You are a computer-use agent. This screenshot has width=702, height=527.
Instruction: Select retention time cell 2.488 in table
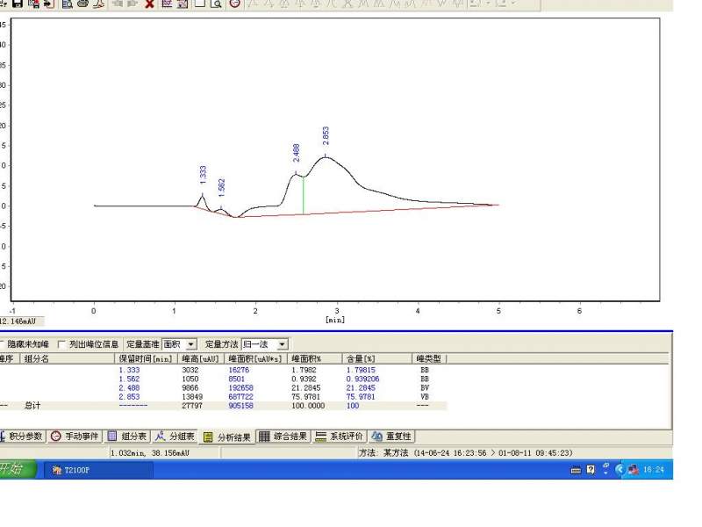click(129, 387)
